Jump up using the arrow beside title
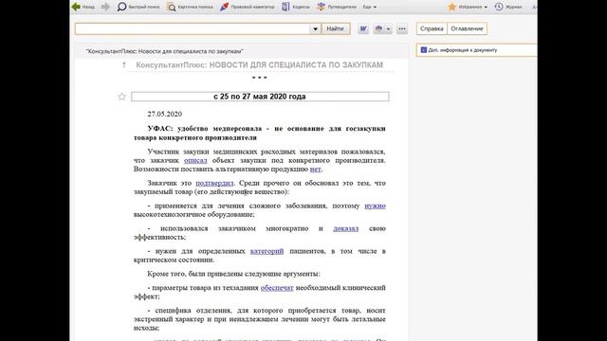607x341 pixels. 124,65
